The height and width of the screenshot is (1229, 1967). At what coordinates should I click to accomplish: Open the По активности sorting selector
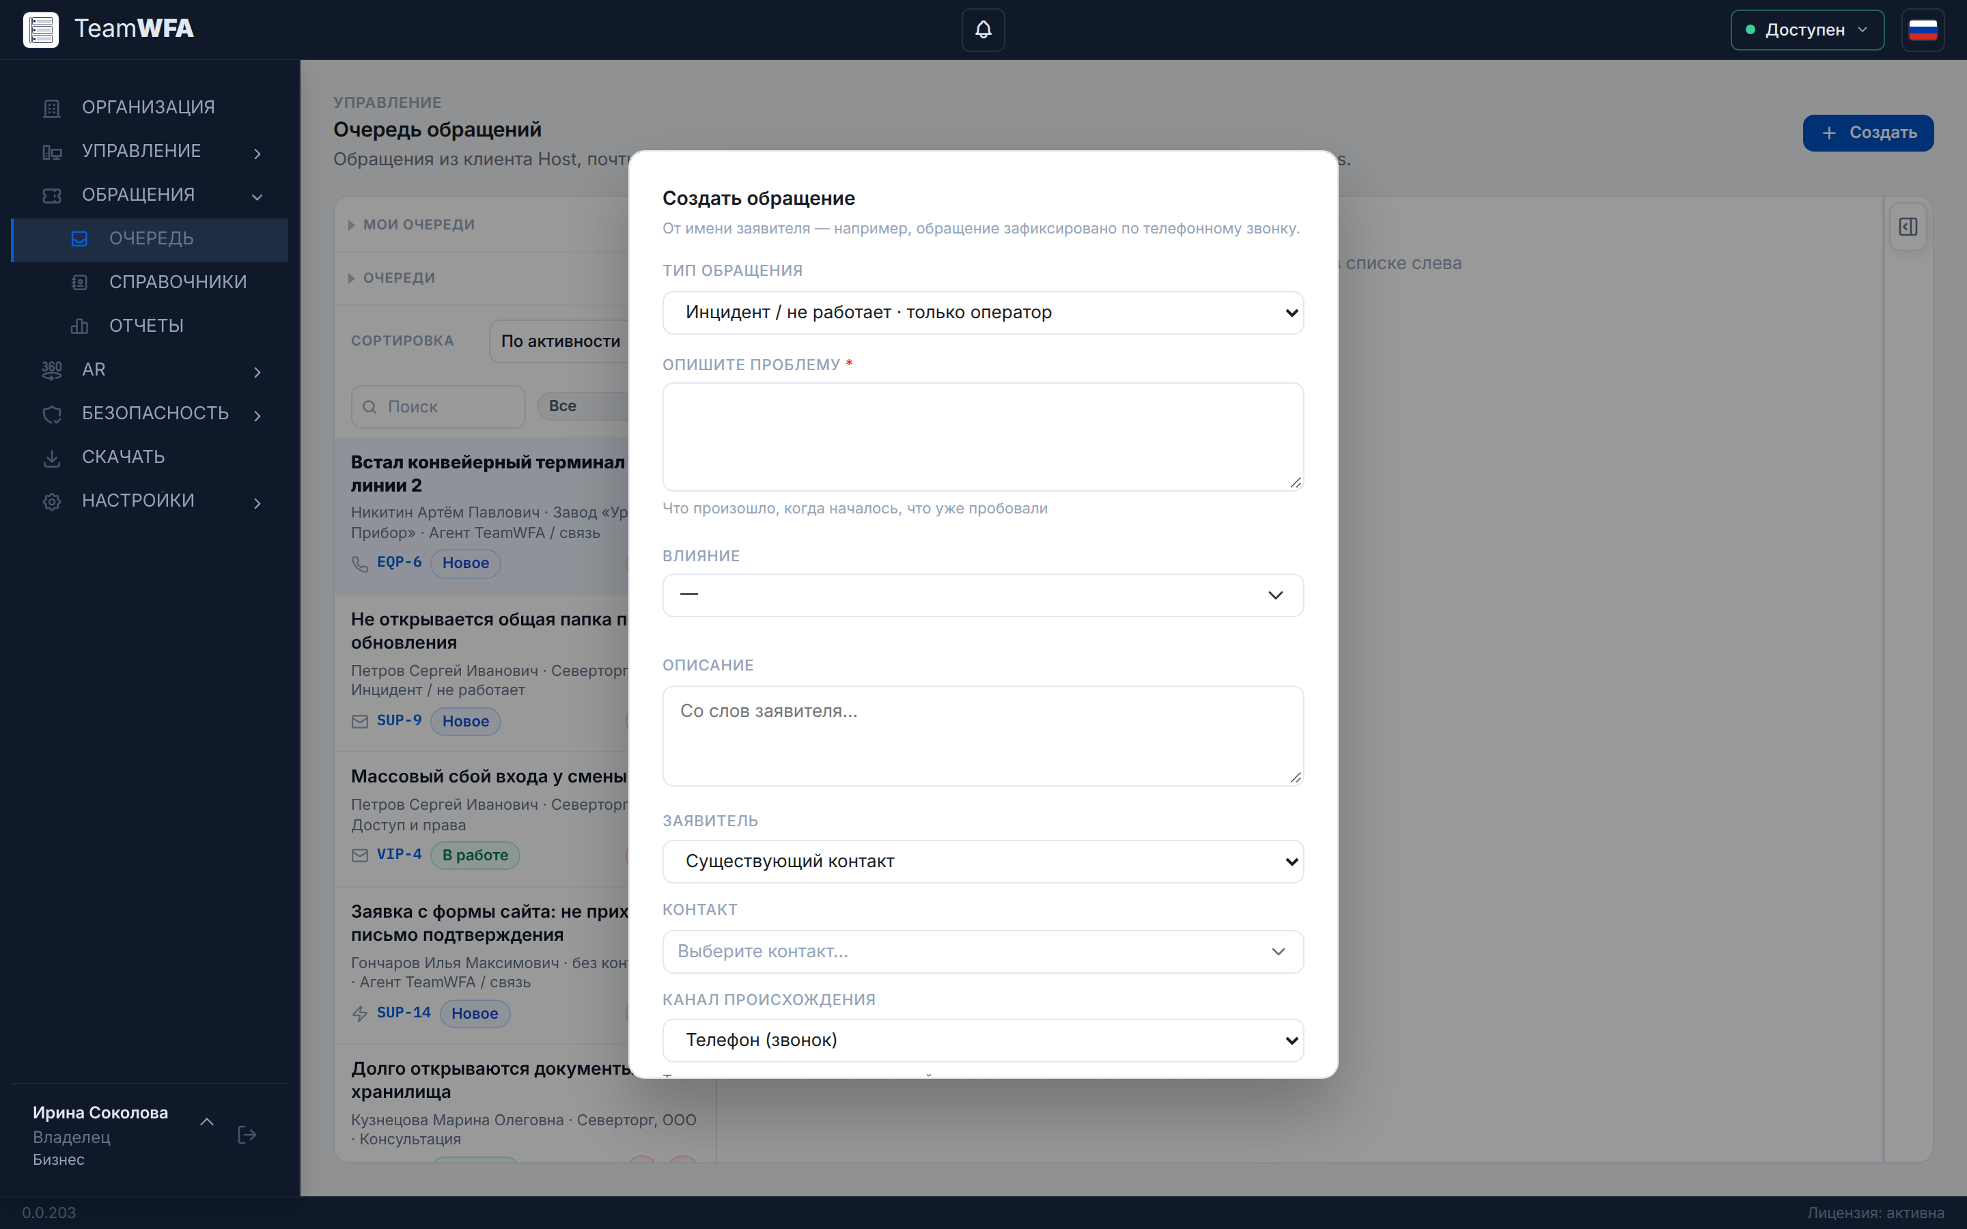pos(561,341)
